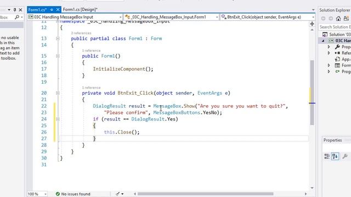Click the 3 references CodeLens above Form1 class
Viewport: 351px width, 197px height.
(81, 33)
